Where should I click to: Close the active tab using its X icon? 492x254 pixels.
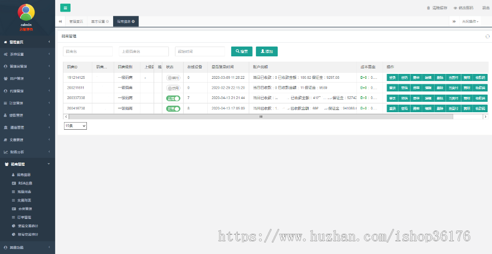[x=133, y=21]
